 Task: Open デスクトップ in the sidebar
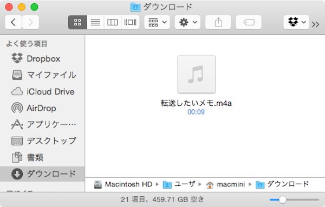[x=42, y=141]
